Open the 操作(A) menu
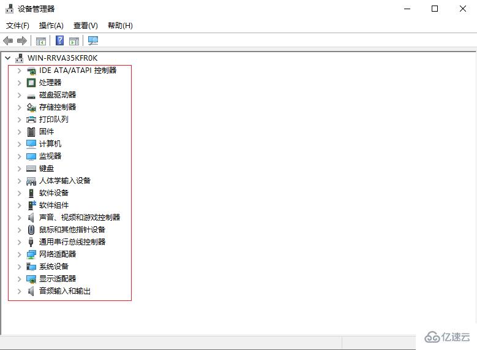The height and width of the screenshot is (350, 477). [x=51, y=26]
